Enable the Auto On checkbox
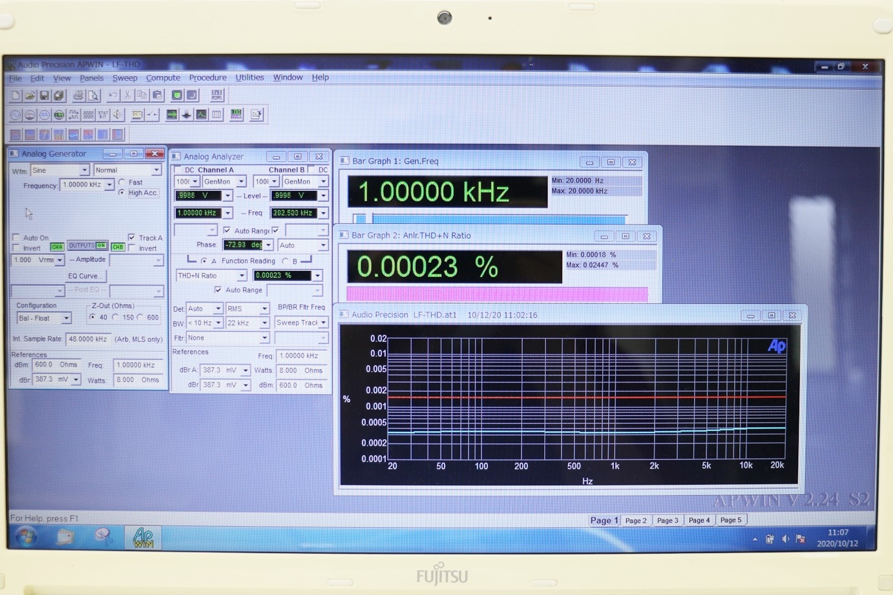This screenshot has width=893, height=595. pyautogui.click(x=17, y=237)
